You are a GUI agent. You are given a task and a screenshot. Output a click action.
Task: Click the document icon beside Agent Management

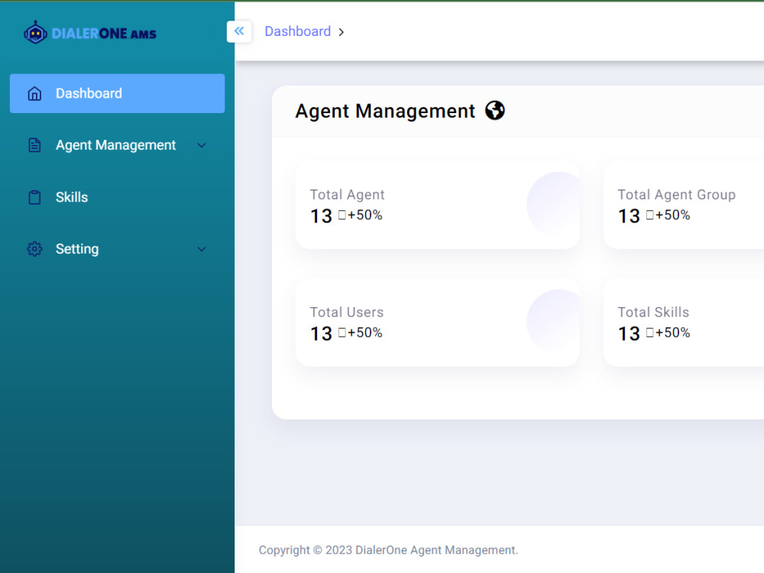click(34, 145)
